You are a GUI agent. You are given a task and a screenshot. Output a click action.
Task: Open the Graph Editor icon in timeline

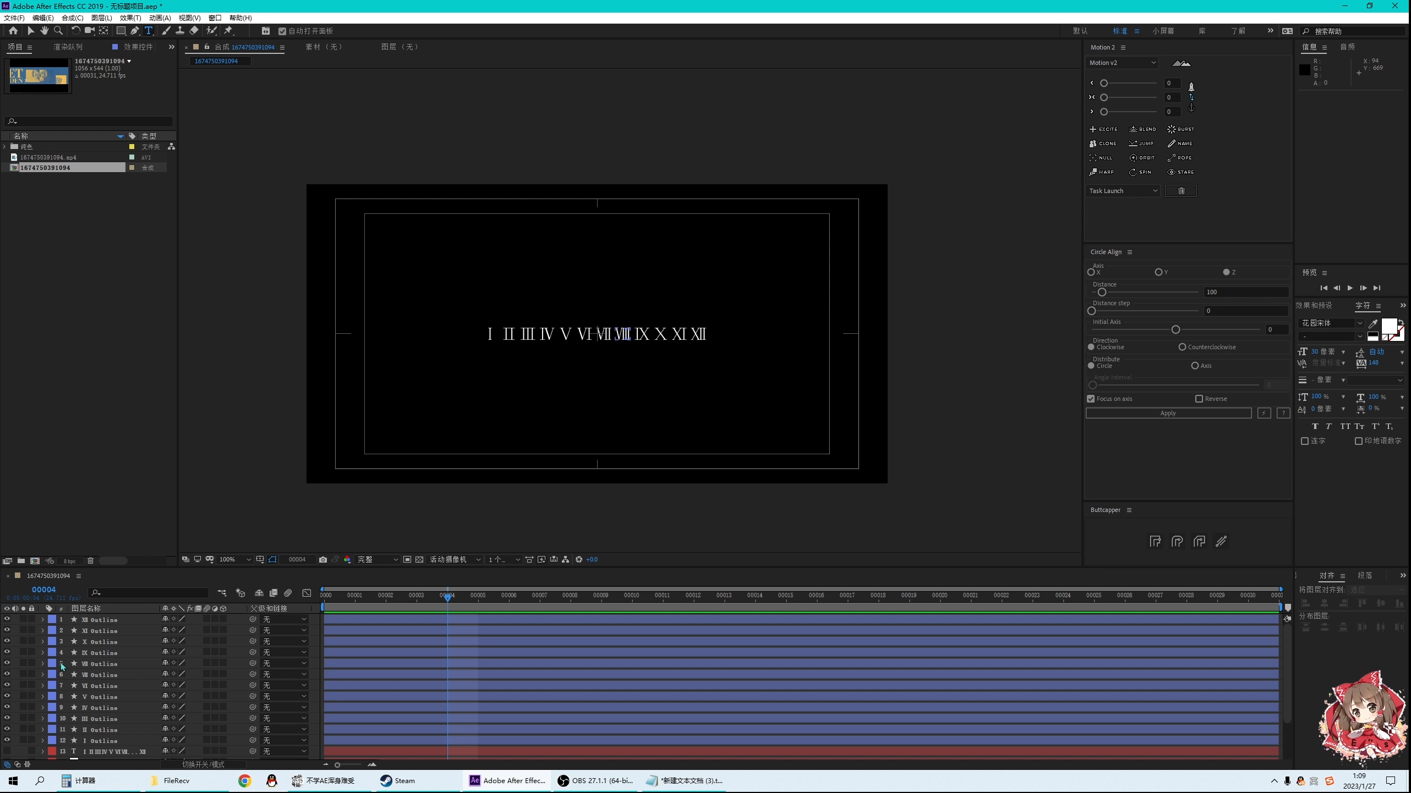[x=307, y=593]
